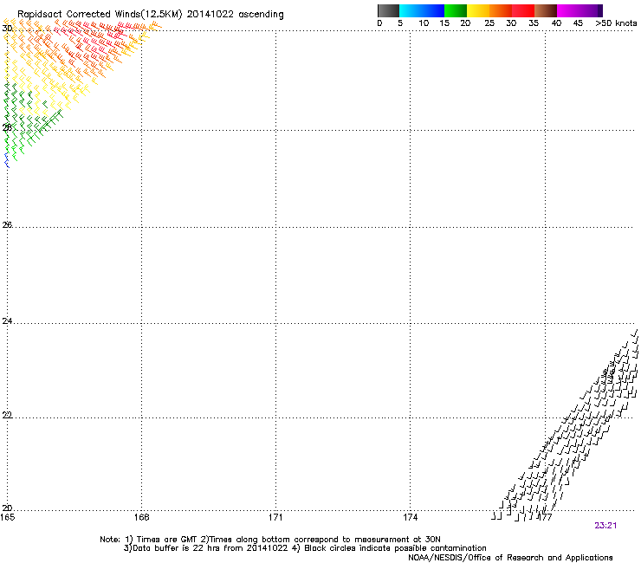The width and height of the screenshot is (641, 563).
Task: Click the title 'Rapidscat Corrected Winds(12.5KM)'
Action: coord(100,14)
